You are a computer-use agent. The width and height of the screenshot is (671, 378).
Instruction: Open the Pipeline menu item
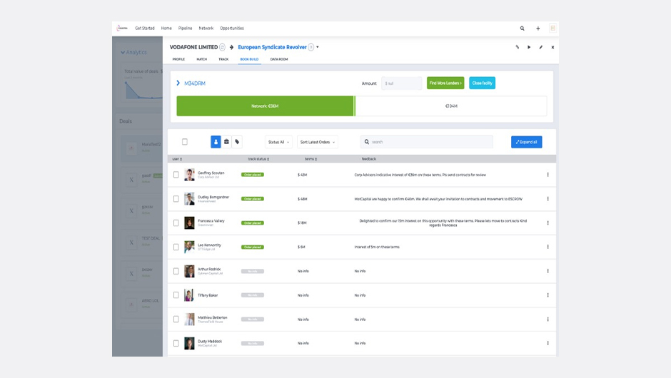coord(186,29)
